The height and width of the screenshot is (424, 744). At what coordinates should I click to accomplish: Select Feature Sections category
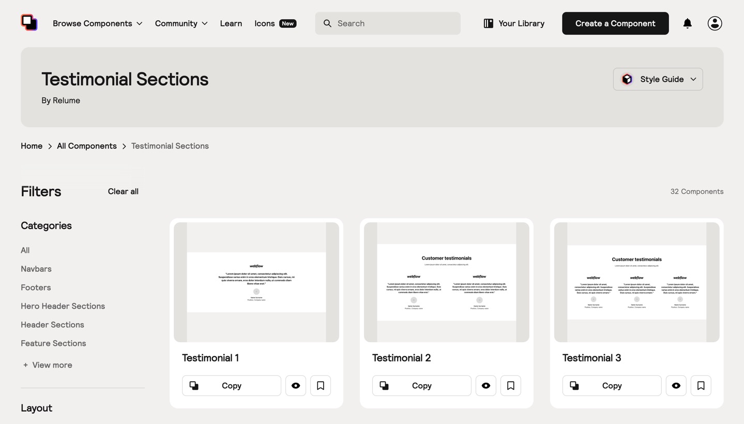pyautogui.click(x=53, y=343)
